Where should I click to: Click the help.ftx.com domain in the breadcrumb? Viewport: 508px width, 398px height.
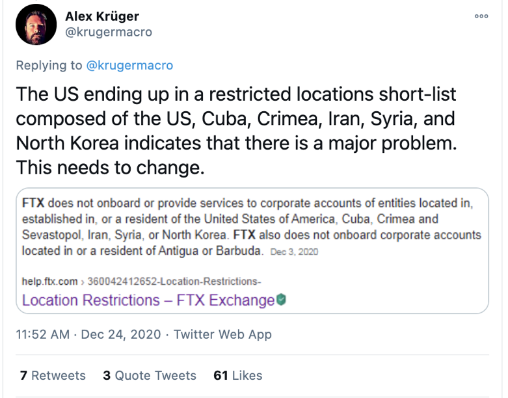tap(49, 282)
